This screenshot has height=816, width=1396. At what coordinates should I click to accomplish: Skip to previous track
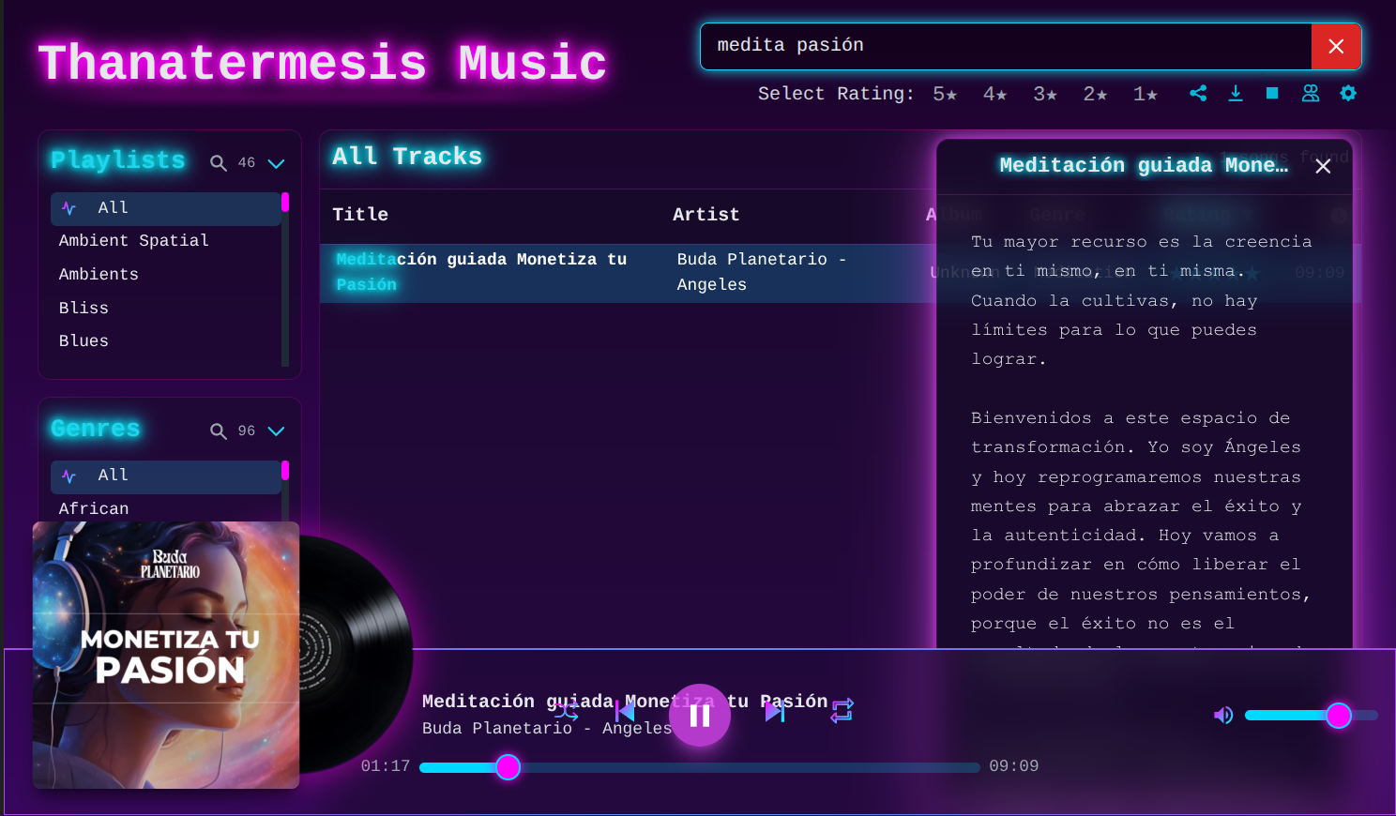(625, 711)
